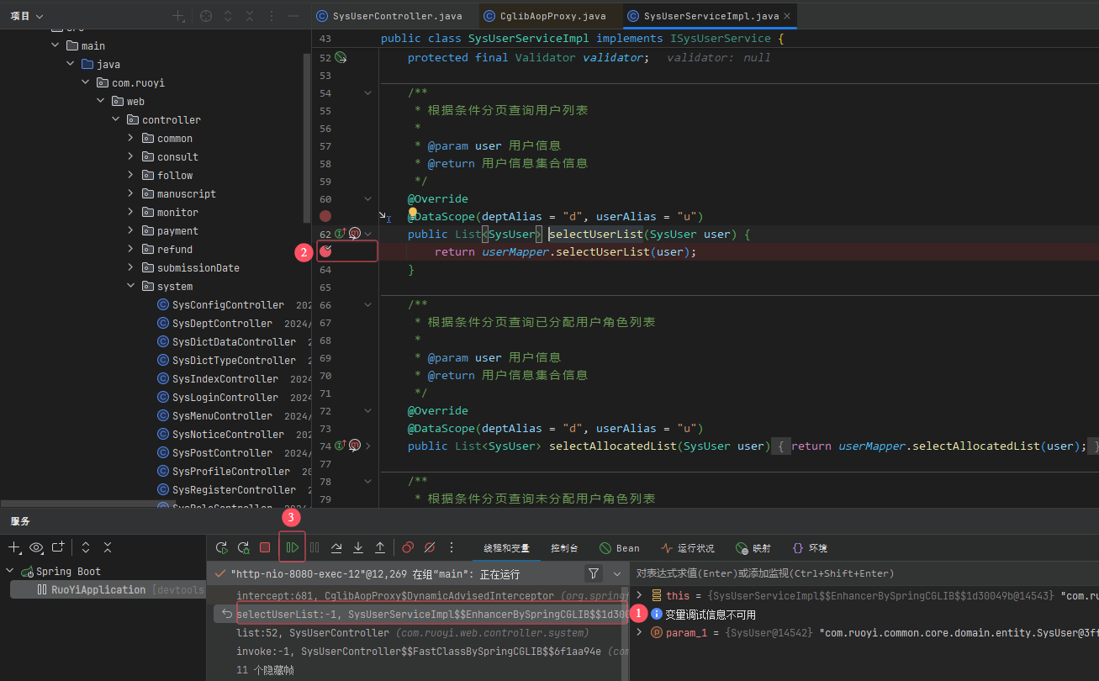Collapse the main folder

(x=55, y=45)
